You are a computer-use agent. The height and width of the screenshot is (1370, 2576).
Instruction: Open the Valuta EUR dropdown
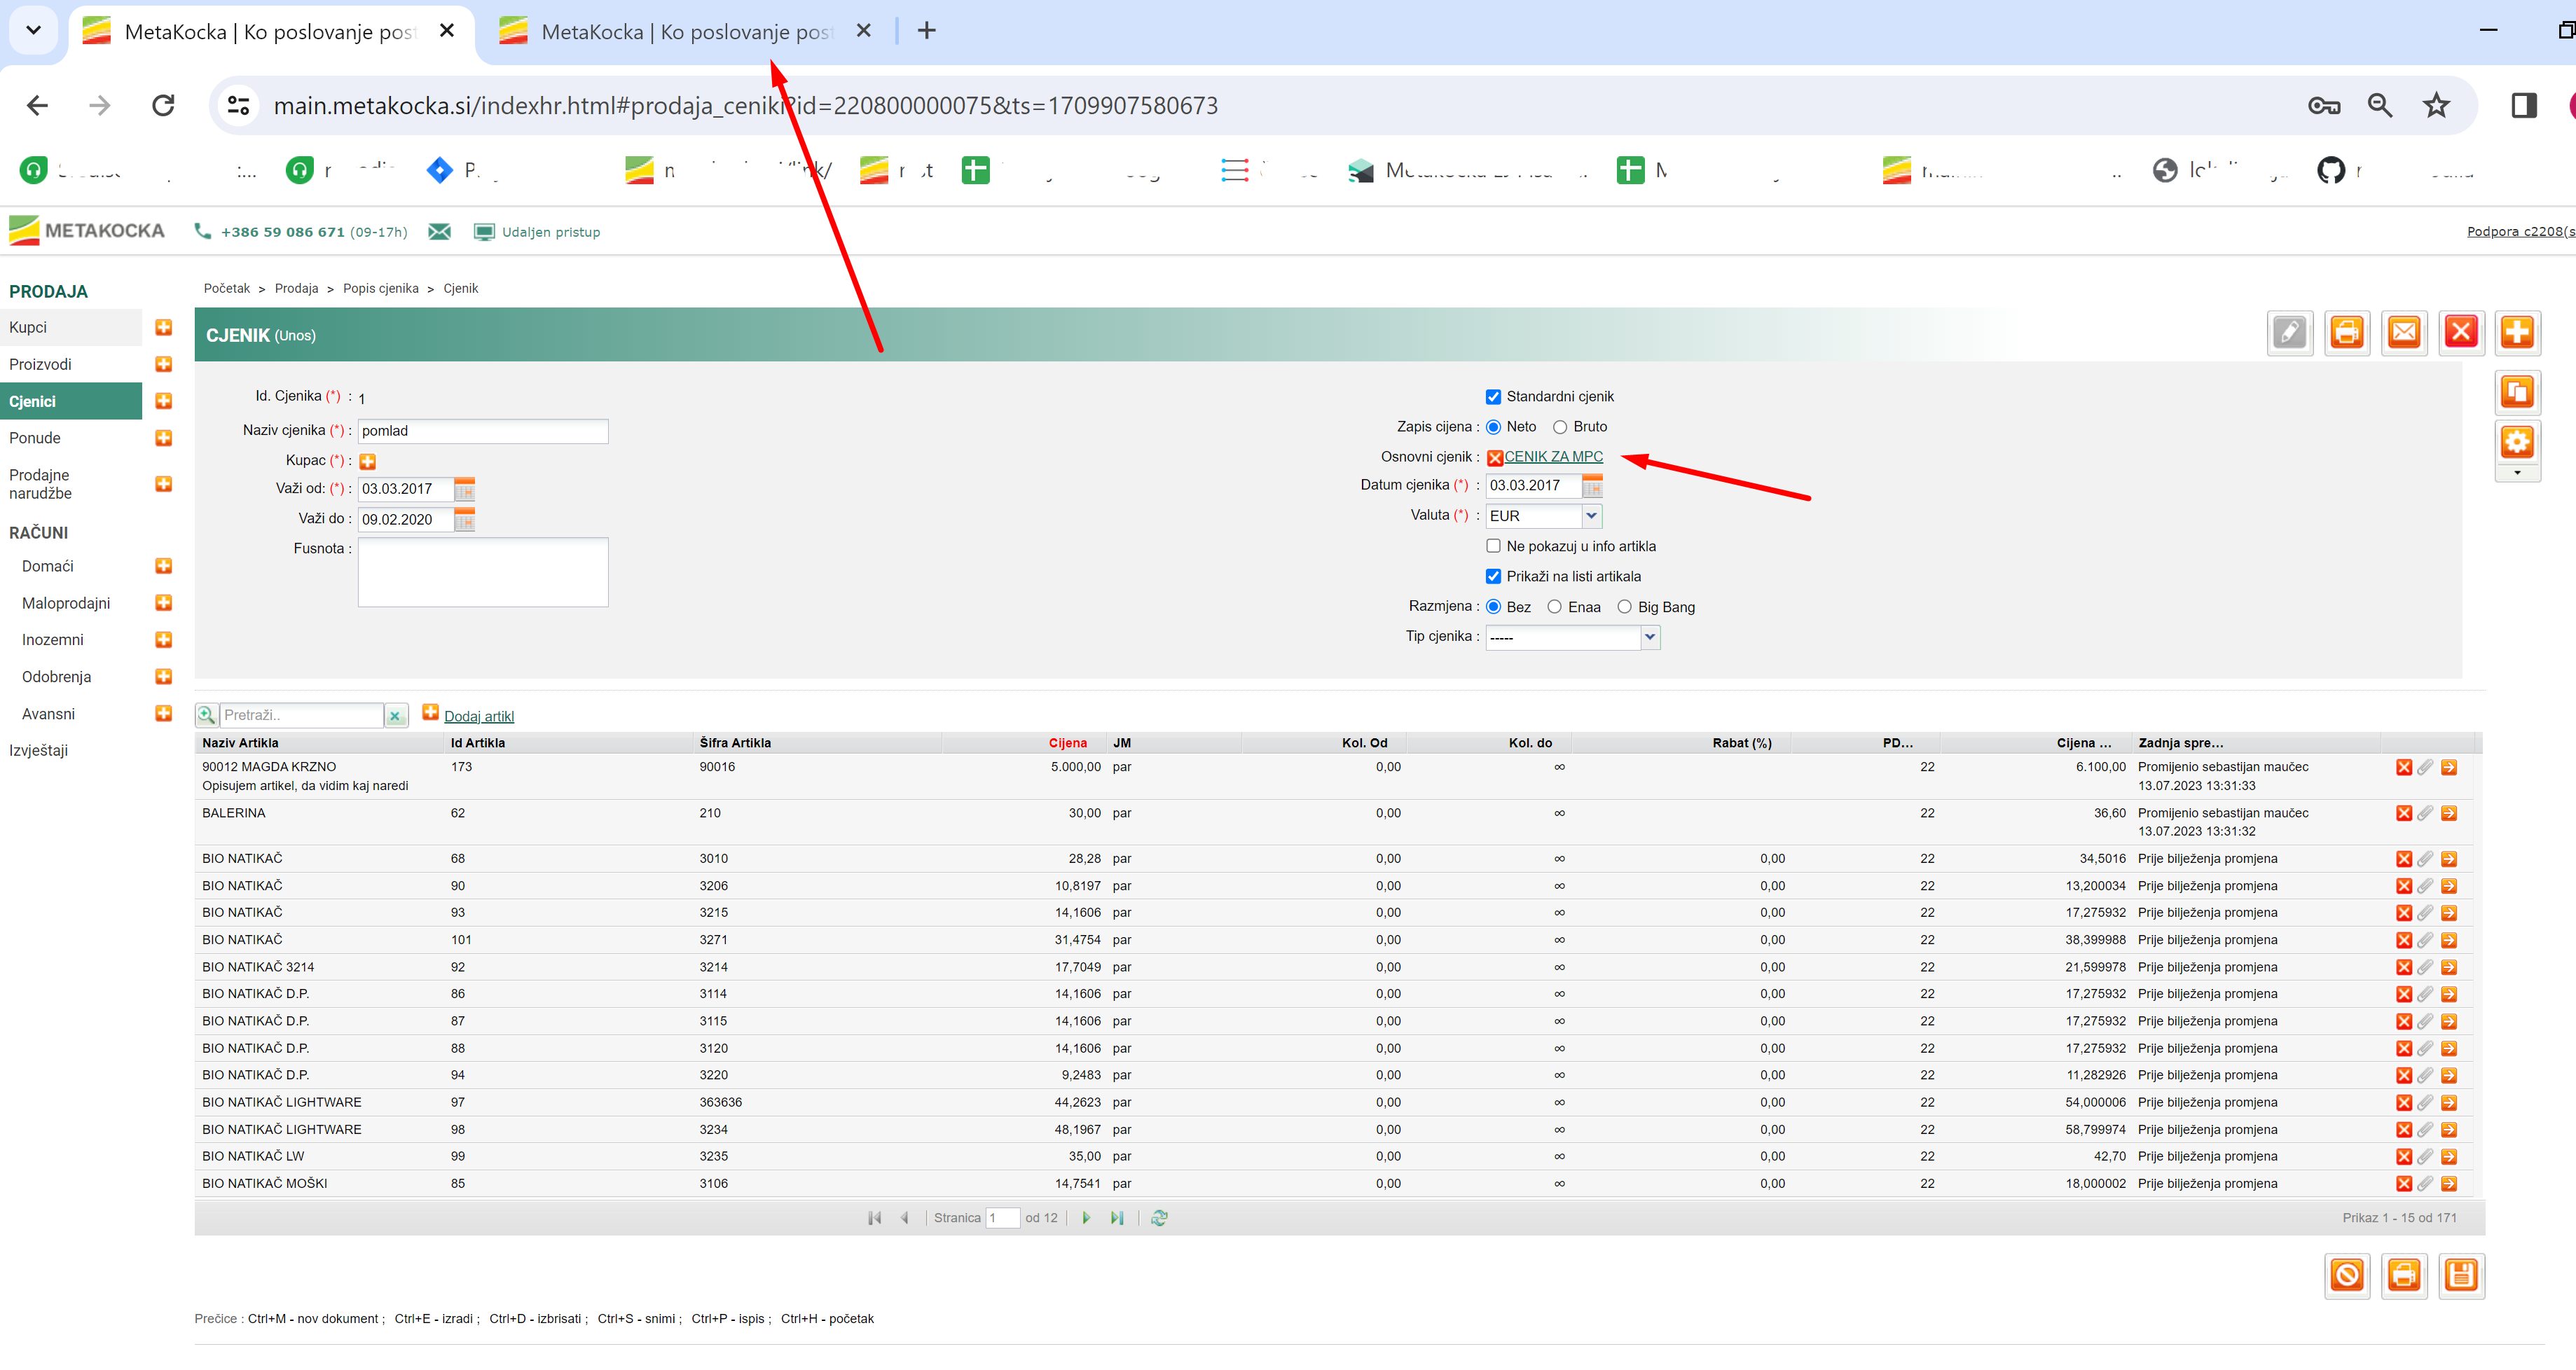coord(1591,516)
